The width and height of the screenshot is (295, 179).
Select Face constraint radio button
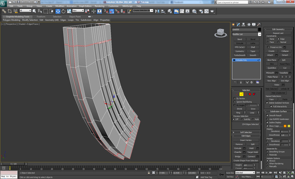click(x=268, y=42)
